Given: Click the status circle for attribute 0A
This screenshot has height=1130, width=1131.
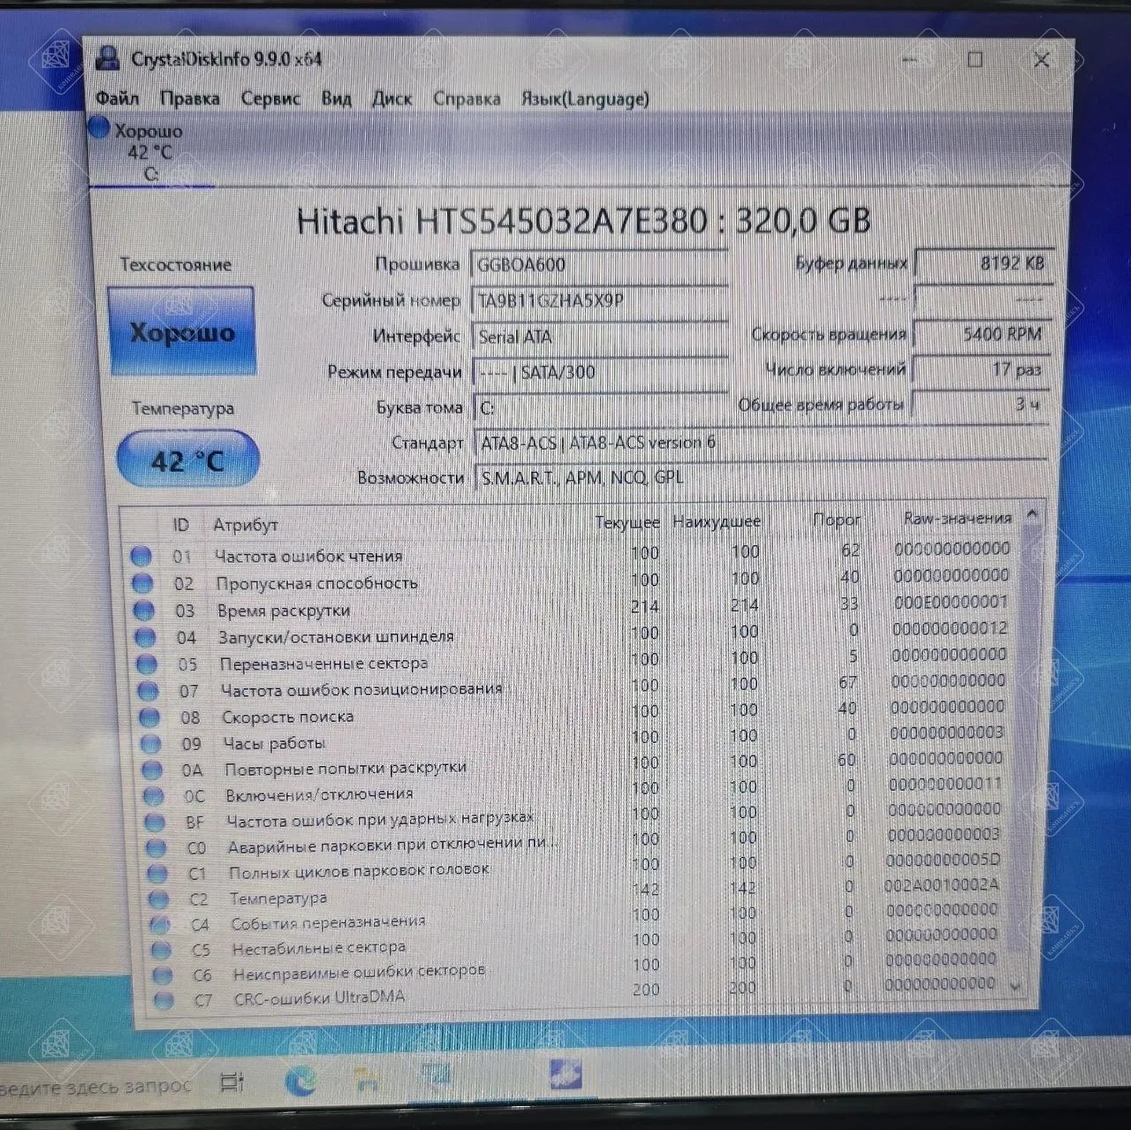Looking at the screenshot, I should click(x=153, y=770).
